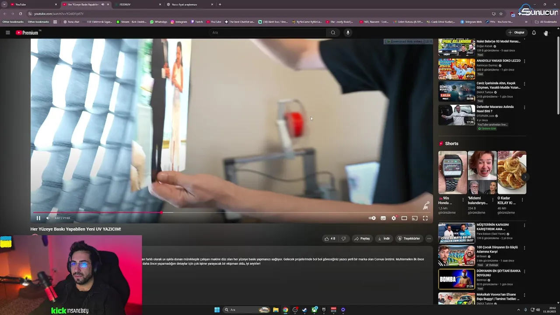Viewport: 560px width, 315px height.
Task: Click the Oluştur create button
Action: click(516, 32)
